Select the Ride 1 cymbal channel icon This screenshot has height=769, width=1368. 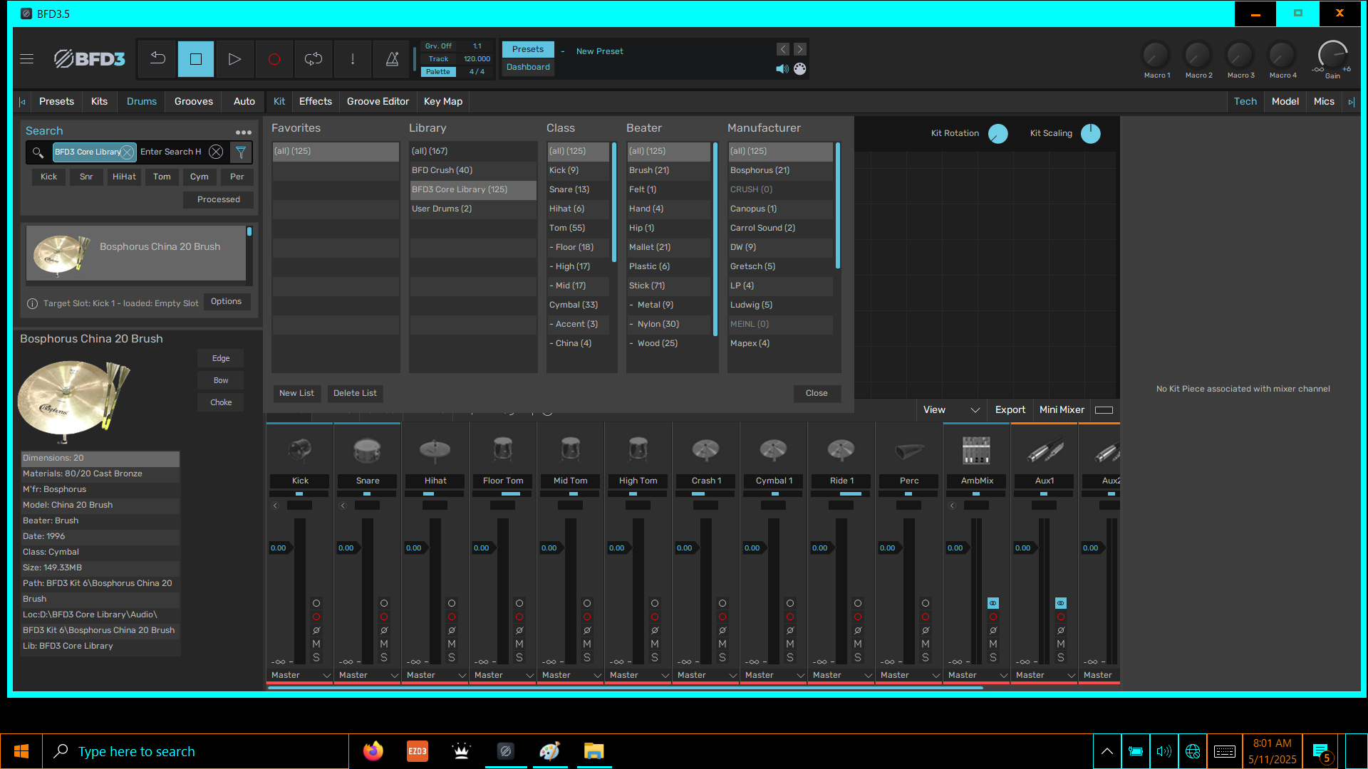(x=841, y=450)
